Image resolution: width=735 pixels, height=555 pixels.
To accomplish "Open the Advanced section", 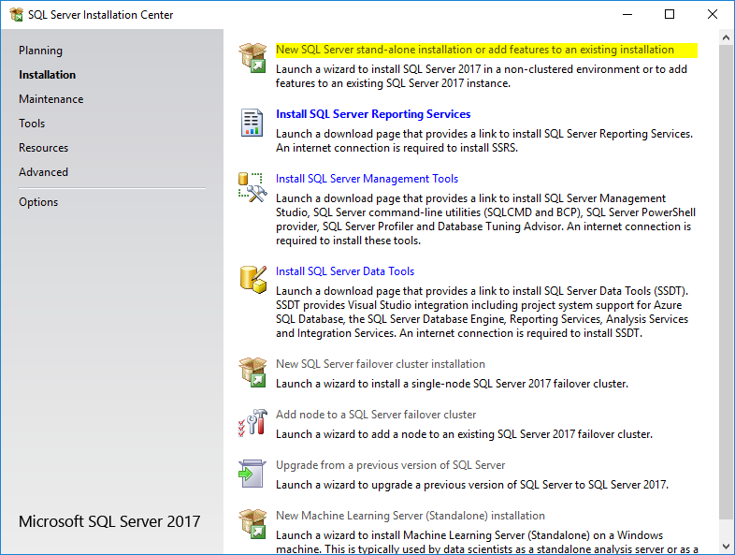I will click(43, 172).
